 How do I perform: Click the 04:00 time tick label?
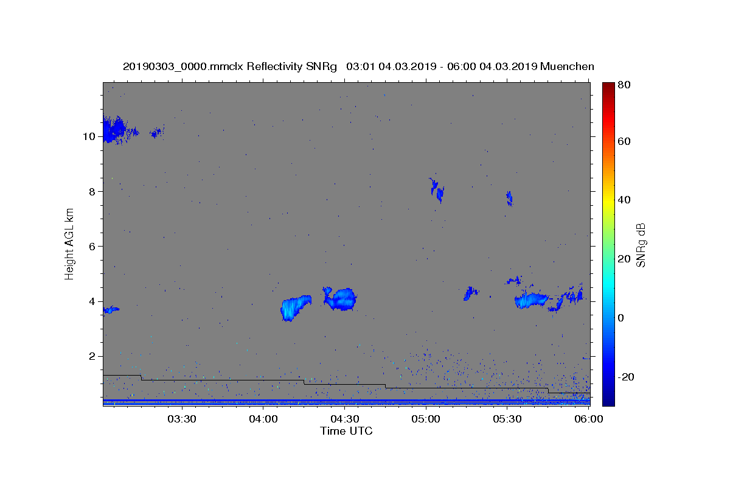263,419
